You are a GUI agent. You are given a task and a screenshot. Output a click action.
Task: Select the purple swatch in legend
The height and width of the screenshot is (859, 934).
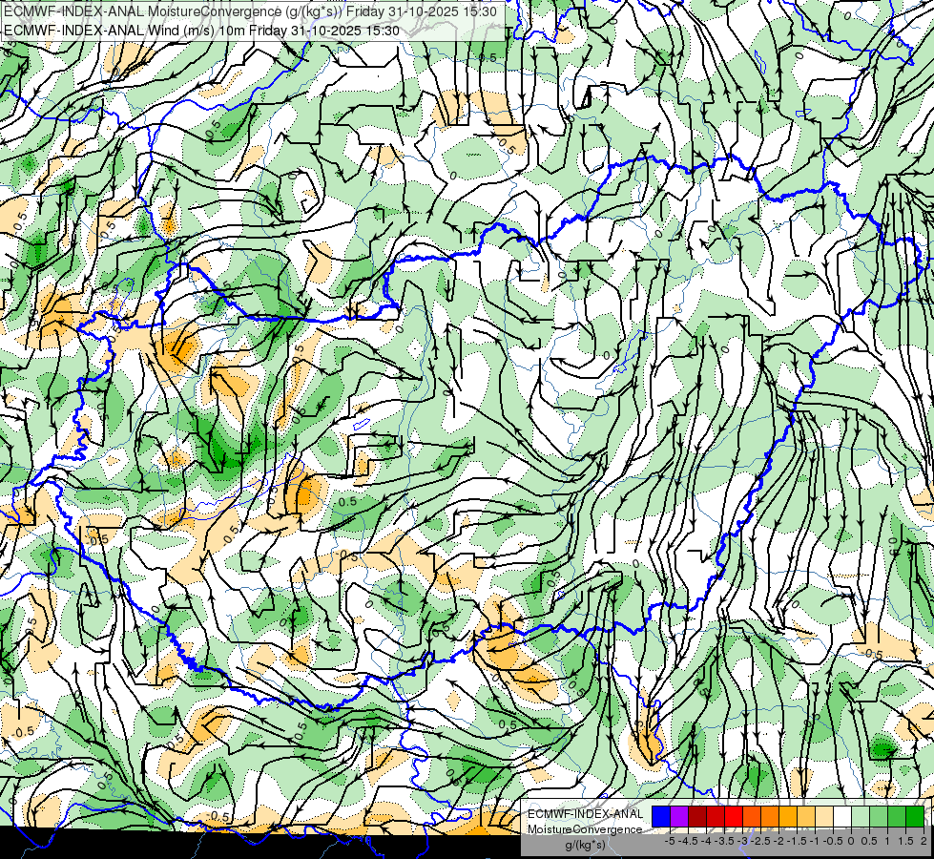coord(679,817)
